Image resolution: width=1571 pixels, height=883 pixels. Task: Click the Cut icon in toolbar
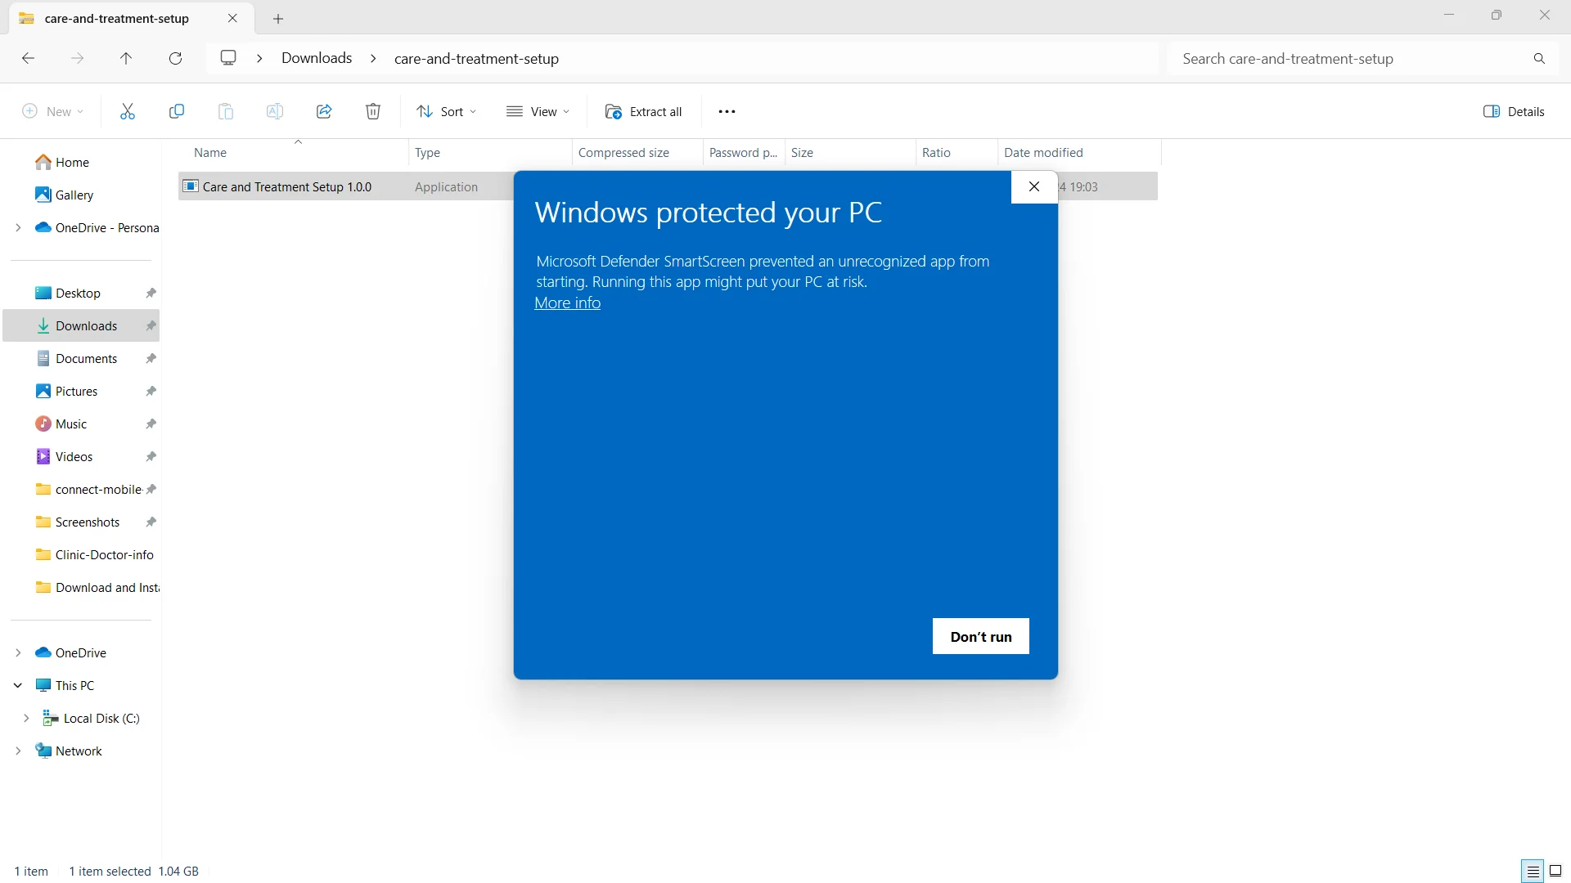point(126,111)
